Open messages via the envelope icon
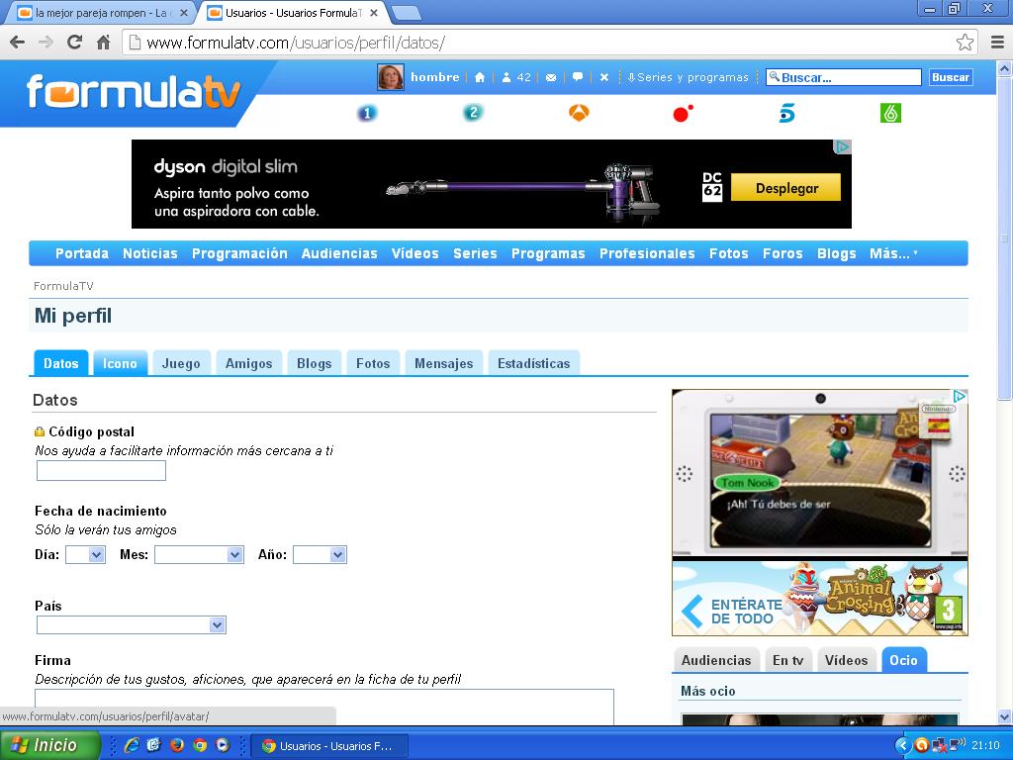Image resolution: width=1013 pixels, height=760 pixels. coord(551,77)
